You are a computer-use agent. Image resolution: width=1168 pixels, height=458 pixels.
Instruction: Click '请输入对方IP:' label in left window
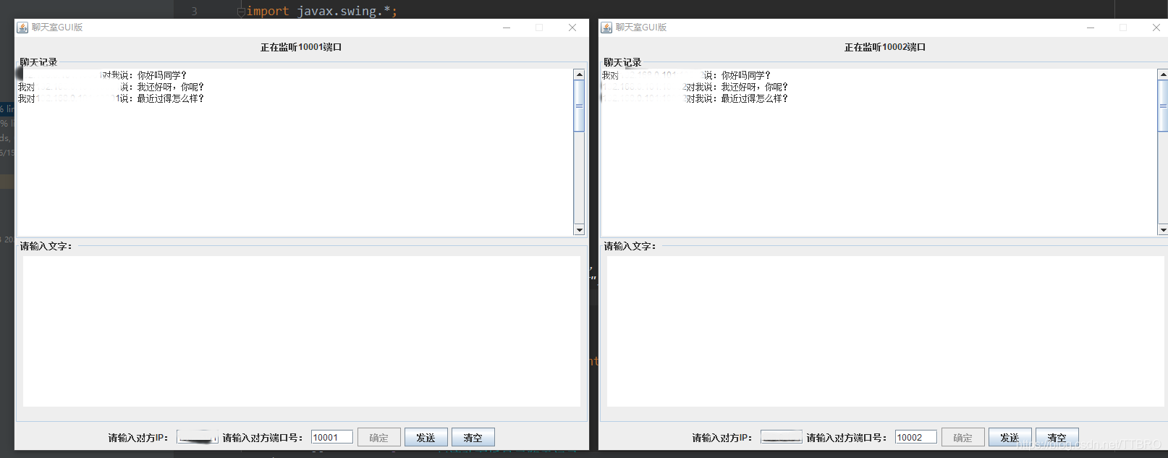pos(138,438)
